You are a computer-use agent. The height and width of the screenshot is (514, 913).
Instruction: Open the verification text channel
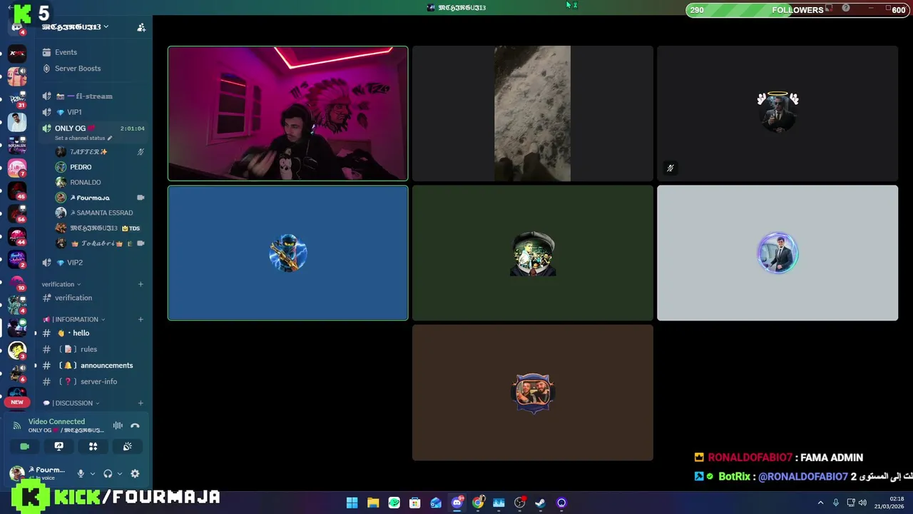point(93,298)
